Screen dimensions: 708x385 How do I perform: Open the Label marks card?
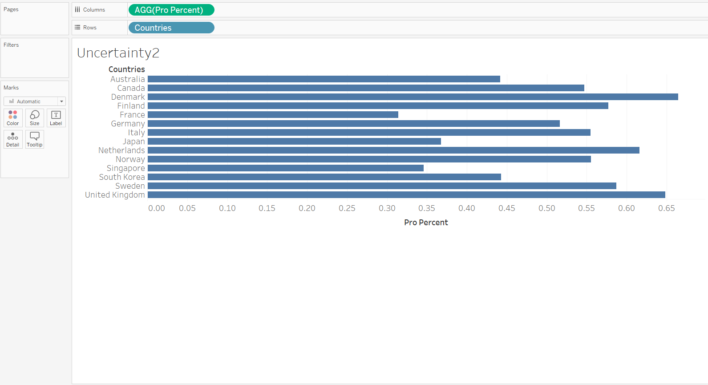pos(56,118)
